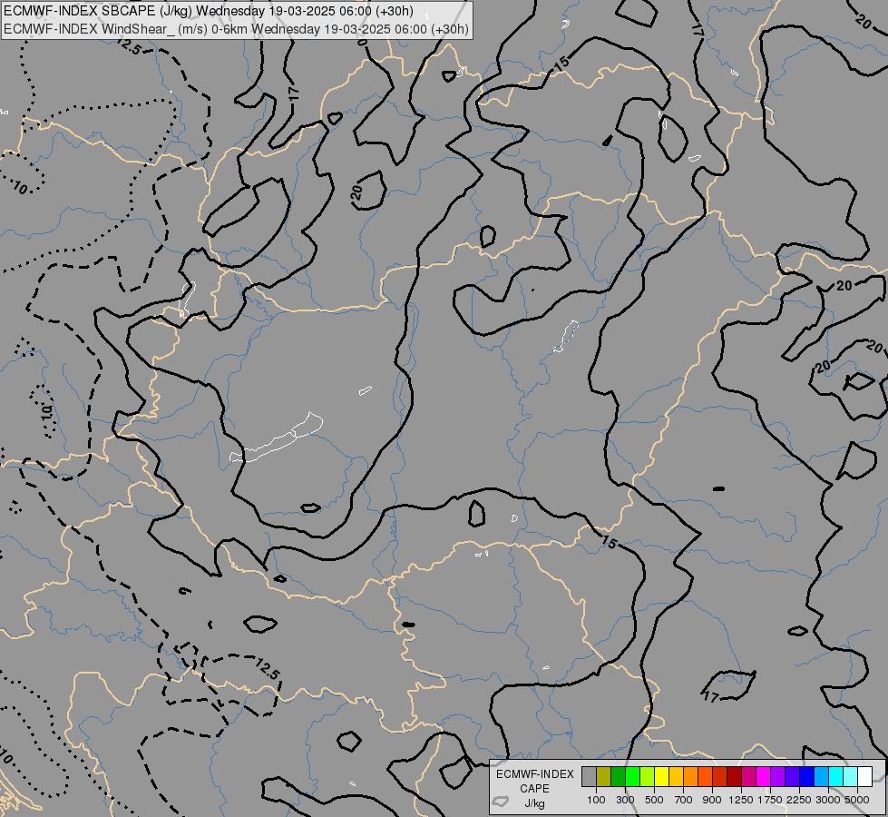Click the legend value 100
The width and height of the screenshot is (888, 817).
(596, 800)
